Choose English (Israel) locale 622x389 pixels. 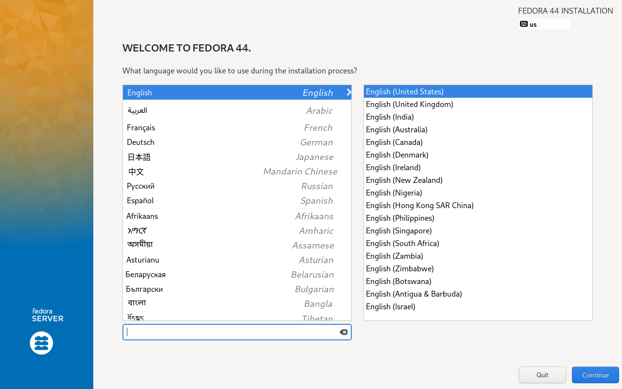[391, 307]
